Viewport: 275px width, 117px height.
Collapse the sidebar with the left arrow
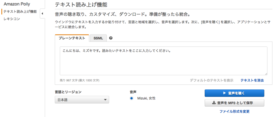coord(42,13)
